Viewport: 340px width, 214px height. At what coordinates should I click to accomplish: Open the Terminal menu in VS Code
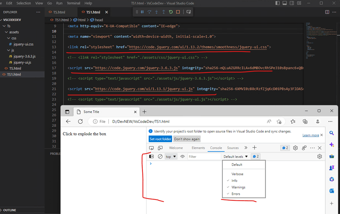tap(74, 3)
